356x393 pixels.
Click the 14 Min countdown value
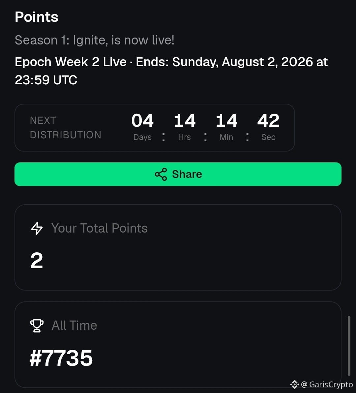pos(226,121)
